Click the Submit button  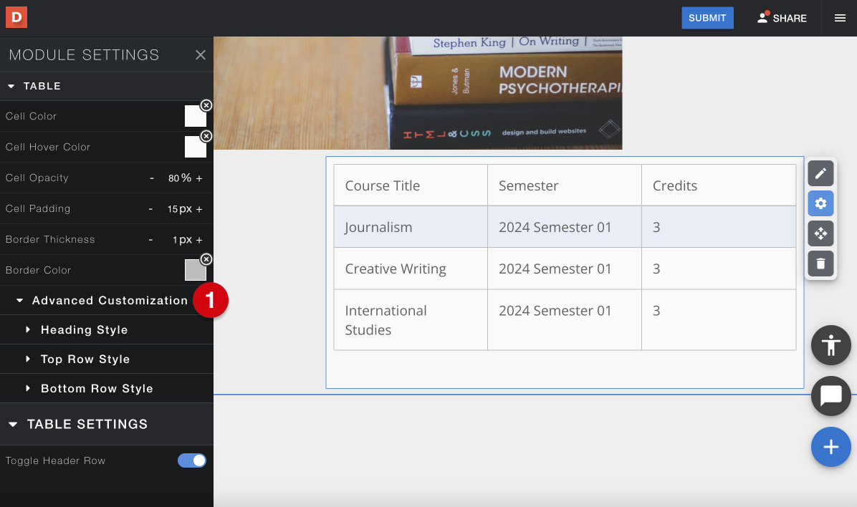pyautogui.click(x=707, y=18)
